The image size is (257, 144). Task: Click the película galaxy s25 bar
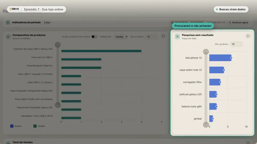point(213,94)
